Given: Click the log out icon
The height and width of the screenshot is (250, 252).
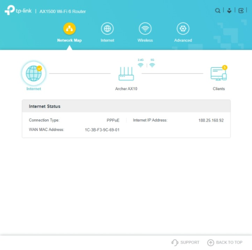Looking at the screenshot, I should point(241,10).
